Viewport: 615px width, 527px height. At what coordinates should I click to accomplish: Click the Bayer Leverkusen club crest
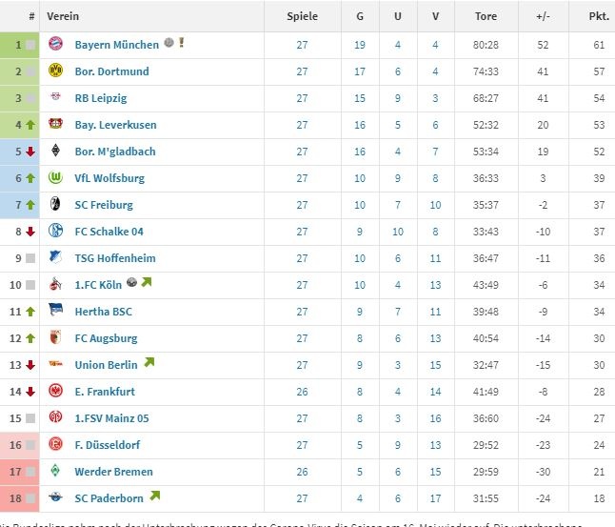pyautogui.click(x=55, y=124)
